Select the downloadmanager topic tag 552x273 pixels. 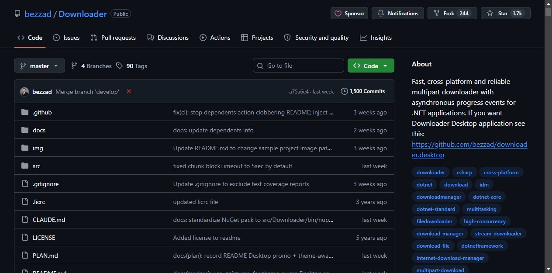pyautogui.click(x=439, y=197)
